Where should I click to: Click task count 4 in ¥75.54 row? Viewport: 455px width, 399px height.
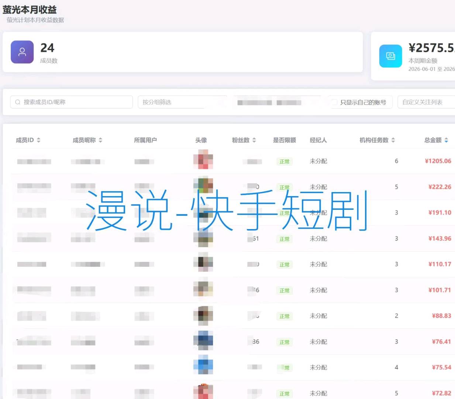(396, 367)
